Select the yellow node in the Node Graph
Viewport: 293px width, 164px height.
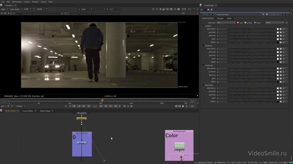[81, 118]
